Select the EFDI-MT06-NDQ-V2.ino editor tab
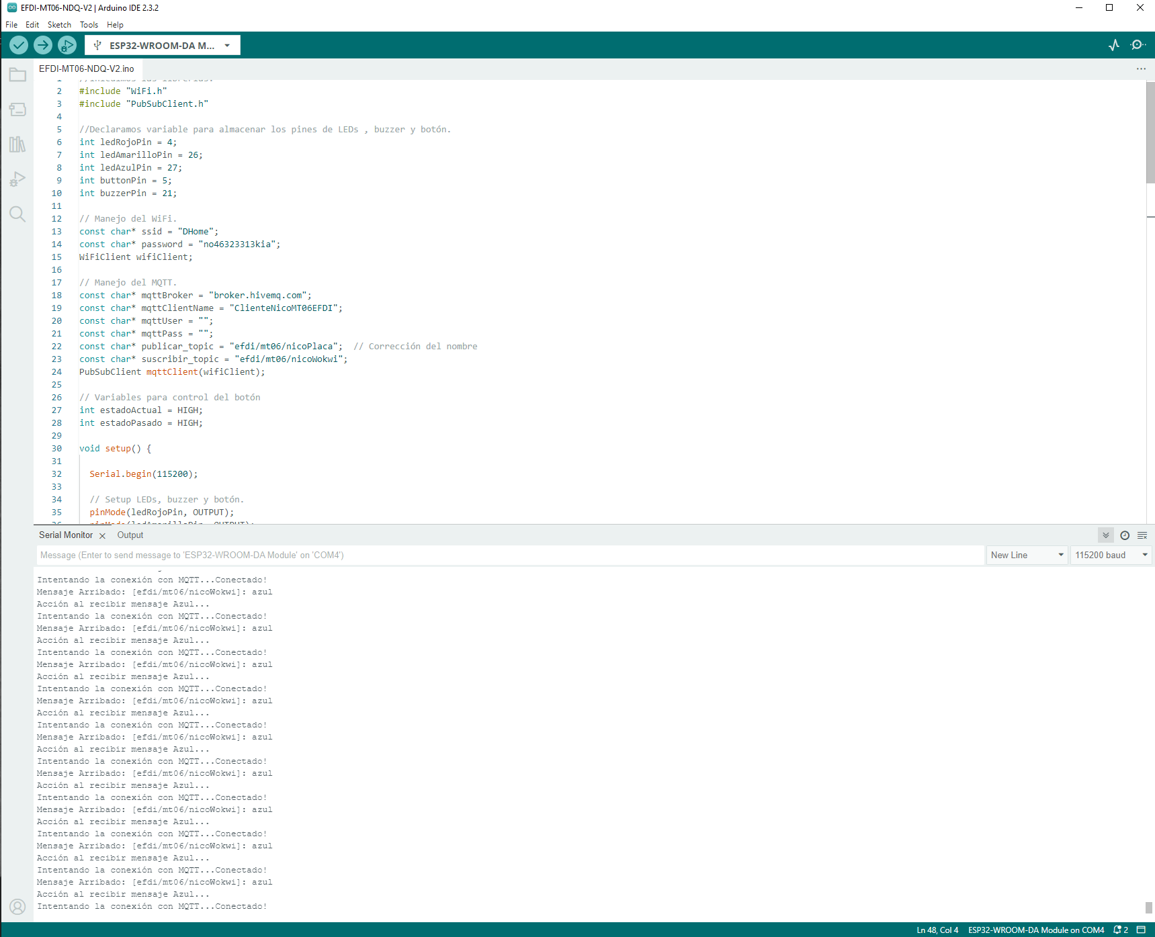The height and width of the screenshot is (937, 1155). (87, 69)
